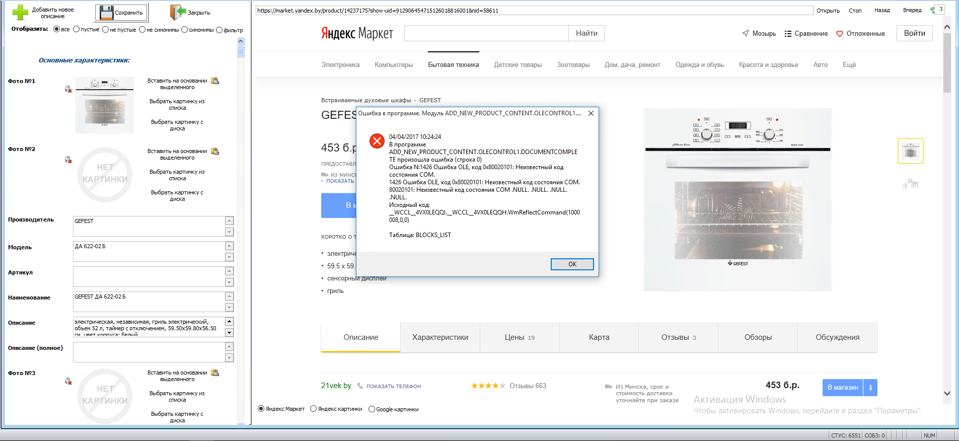Click paste icon in Фото №2 row
This screenshot has width=959, height=441.
pos(215,151)
